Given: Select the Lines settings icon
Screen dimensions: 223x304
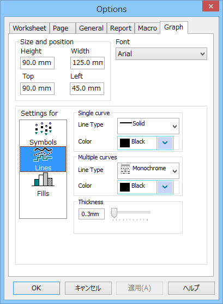Looking at the screenshot, I should tap(43, 154).
